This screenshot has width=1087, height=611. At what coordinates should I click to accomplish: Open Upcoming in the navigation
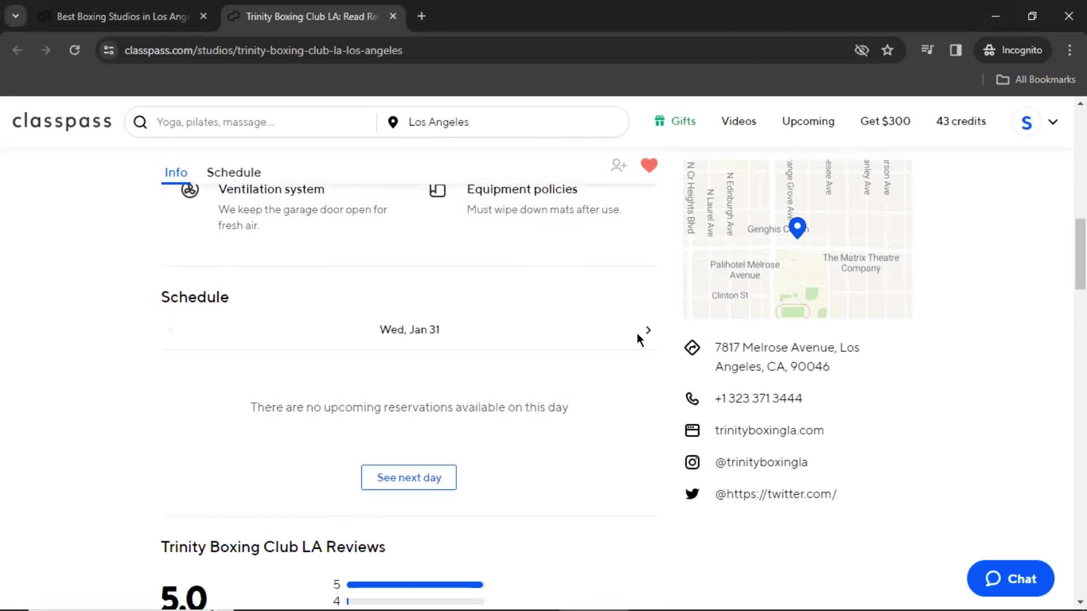[808, 121]
